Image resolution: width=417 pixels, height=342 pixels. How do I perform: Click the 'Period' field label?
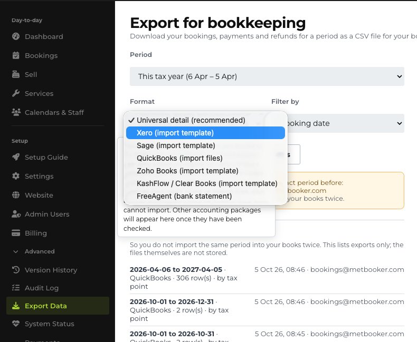[x=141, y=54]
